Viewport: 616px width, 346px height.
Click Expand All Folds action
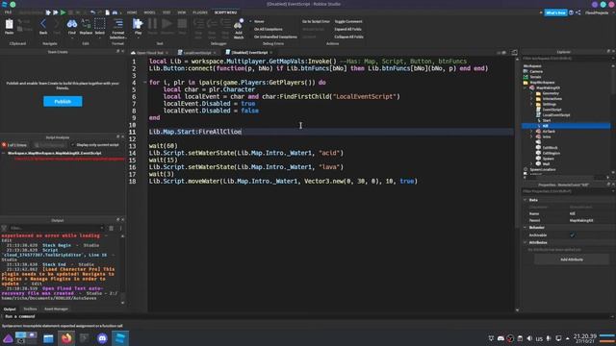click(x=348, y=29)
